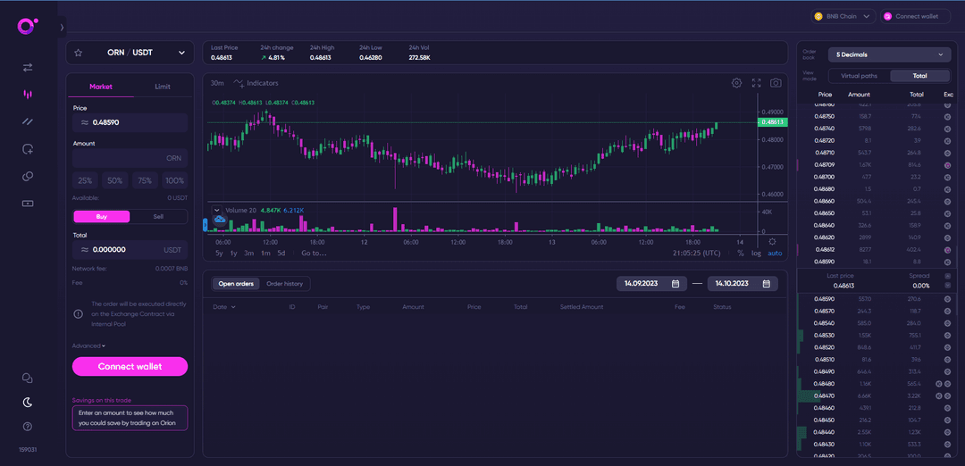Select the 1m chart range

(x=265, y=253)
